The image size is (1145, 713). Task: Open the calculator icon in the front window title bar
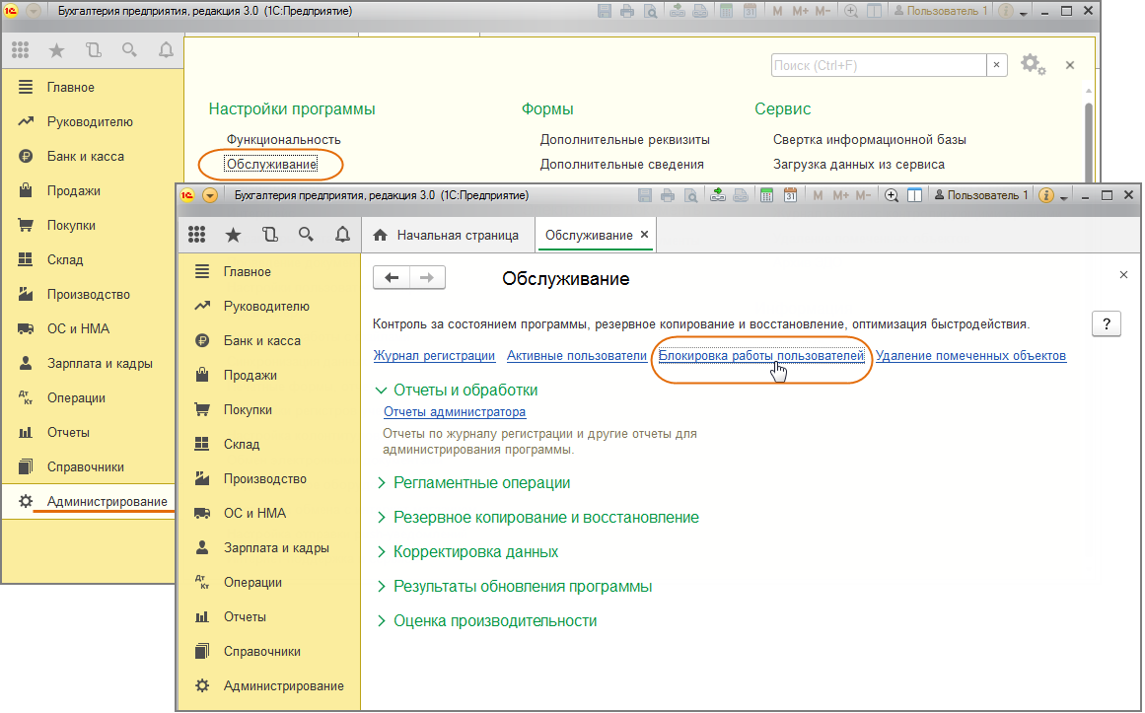(x=764, y=195)
